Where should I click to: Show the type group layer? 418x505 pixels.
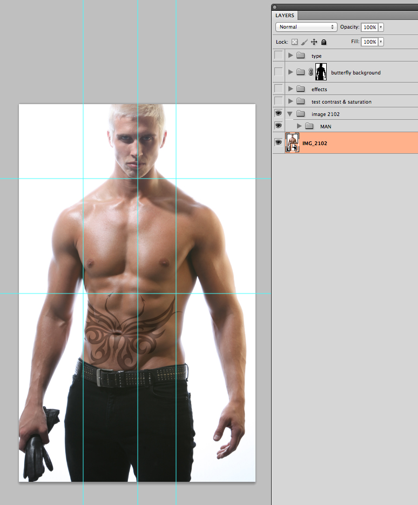[x=279, y=55]
